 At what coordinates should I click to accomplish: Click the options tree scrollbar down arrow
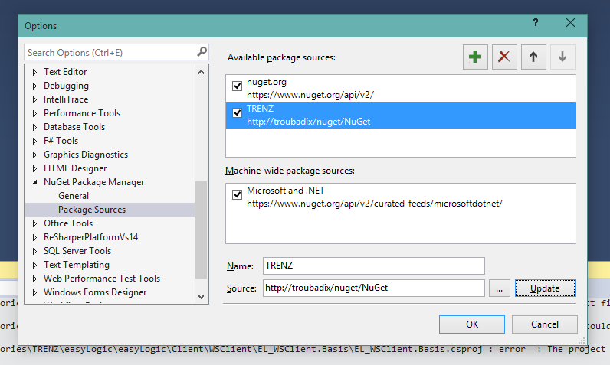pos(201,297)
